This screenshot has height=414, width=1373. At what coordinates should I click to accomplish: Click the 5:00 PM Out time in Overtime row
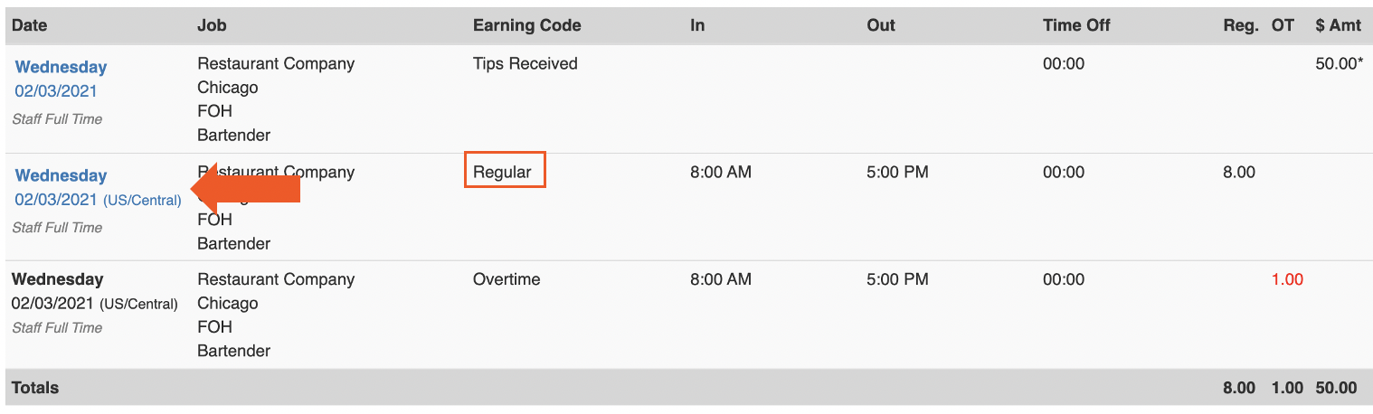896,279
